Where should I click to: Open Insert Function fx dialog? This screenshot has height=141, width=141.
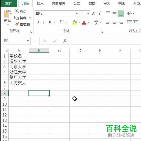click(x=65, y=41)
